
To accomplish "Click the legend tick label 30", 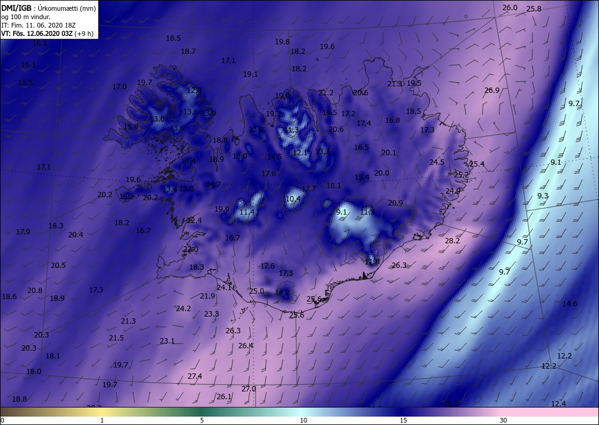I will 503,420.
